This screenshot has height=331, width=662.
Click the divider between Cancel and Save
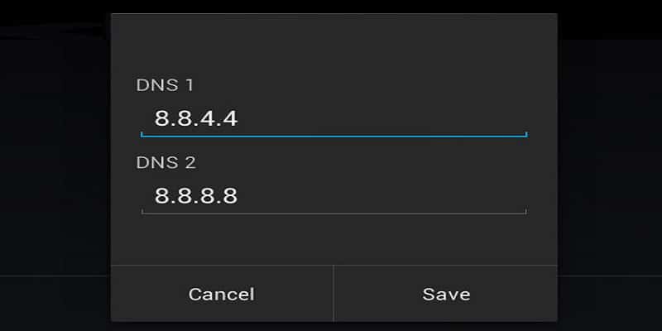pyautogui.click(x=333, y=294)
